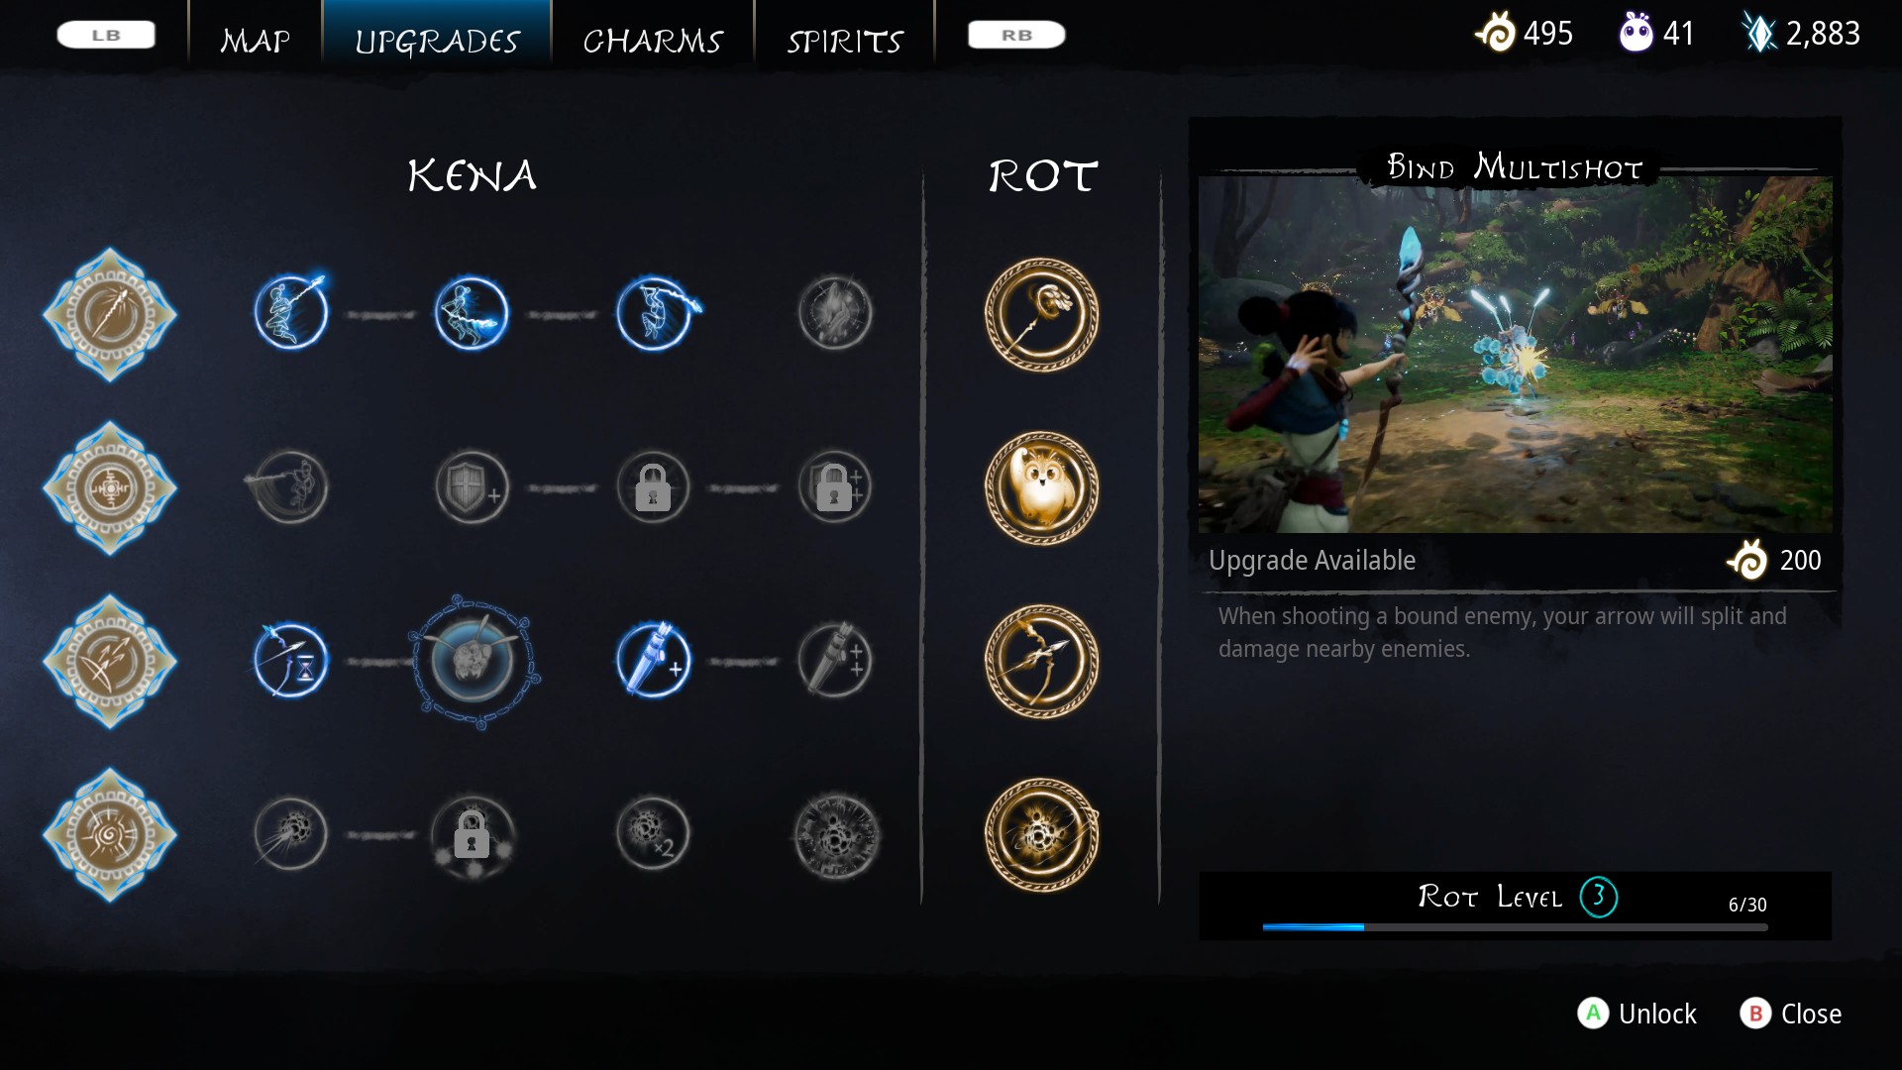Select the Rot bomb gold icon
This screenshot has width=1902, height=1070.
1041,835
